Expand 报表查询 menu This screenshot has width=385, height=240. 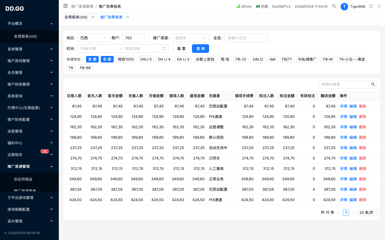[29, 96]
